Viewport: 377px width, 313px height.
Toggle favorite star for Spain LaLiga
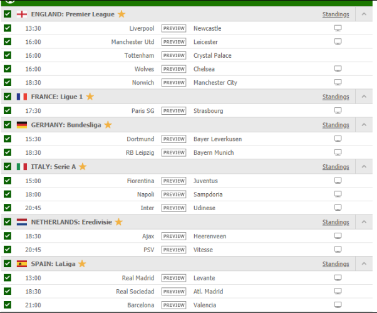coord(81,264)
